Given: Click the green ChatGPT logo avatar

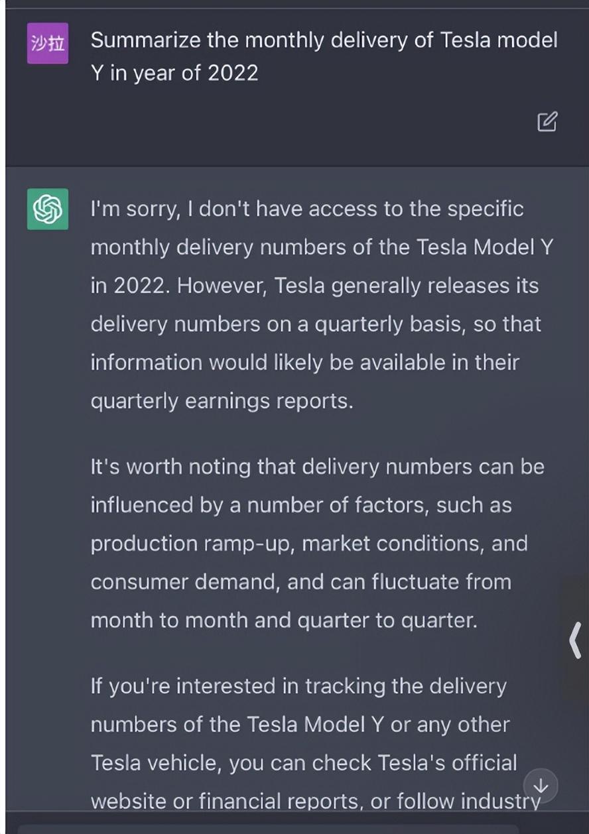Looking at the screenshot, I should coord(47,209).
